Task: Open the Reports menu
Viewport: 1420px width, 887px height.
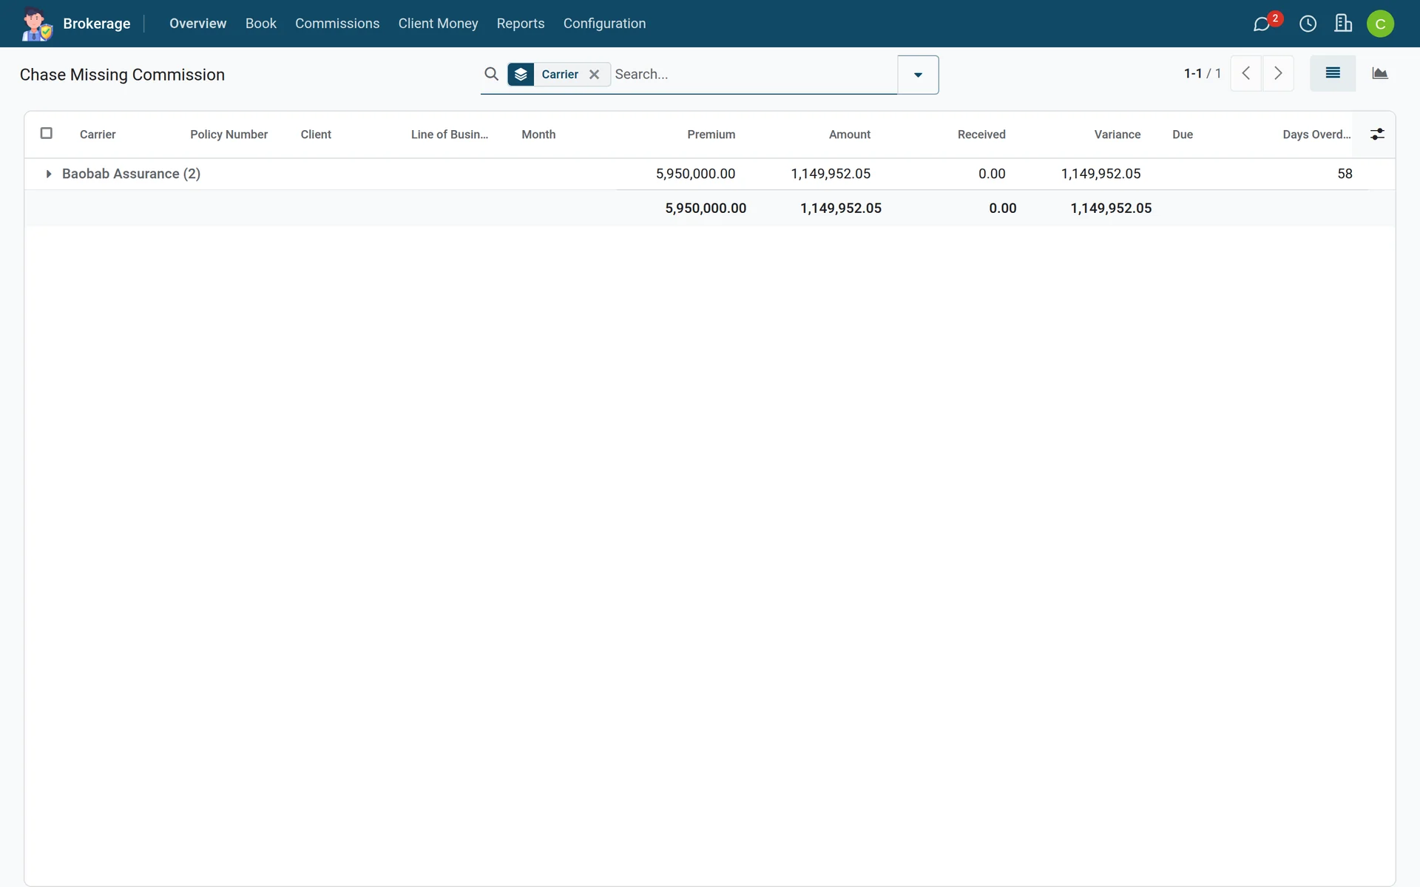Action: (520, 24)
